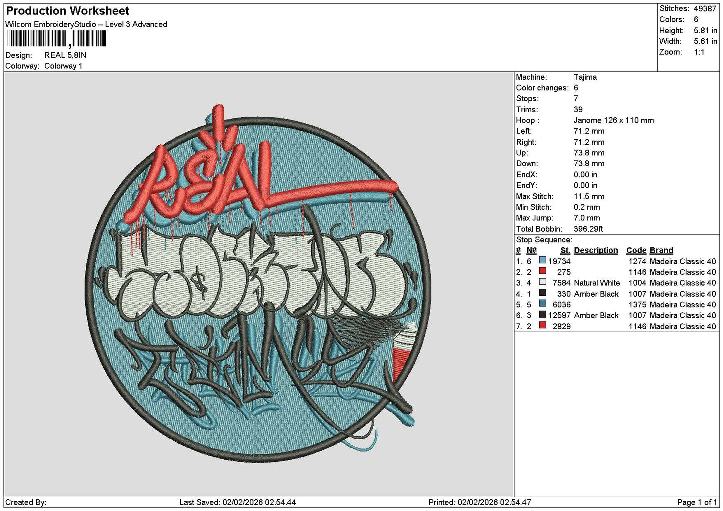Screen dimensions: 723x511
Task: Select "Wilcom EmbroideryStudio – Level 3 Advanced" text
Action: point(86,24)
